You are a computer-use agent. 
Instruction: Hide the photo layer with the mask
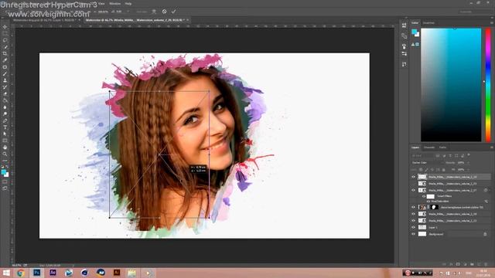click(x=413, y=207)
